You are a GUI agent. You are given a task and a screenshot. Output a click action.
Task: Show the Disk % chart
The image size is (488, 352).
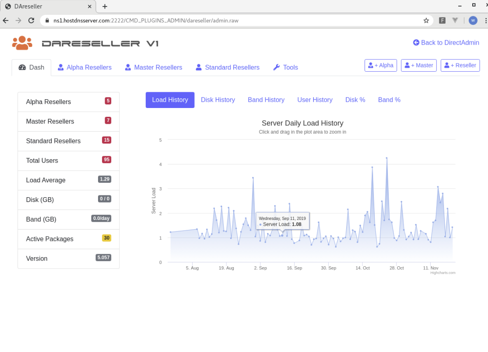tap(355, 100)
